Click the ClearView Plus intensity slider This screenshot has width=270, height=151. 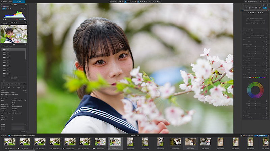click(x=256, y=58)
